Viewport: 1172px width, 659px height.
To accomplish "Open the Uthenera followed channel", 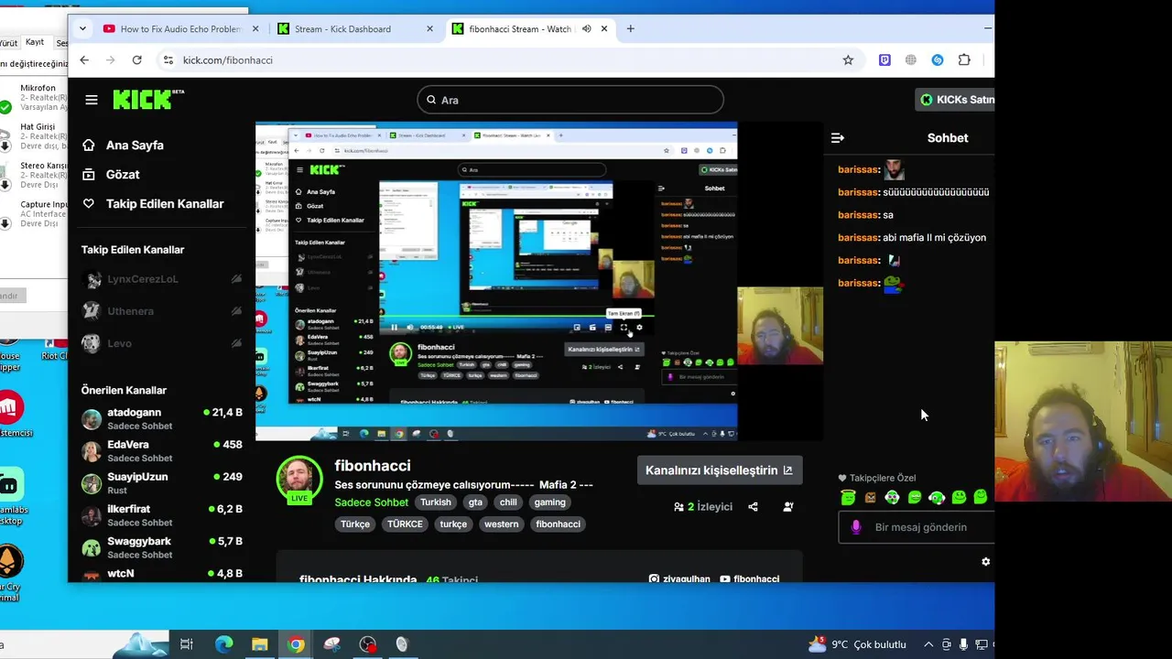I will pyautogui.click(x=161, y=311).
